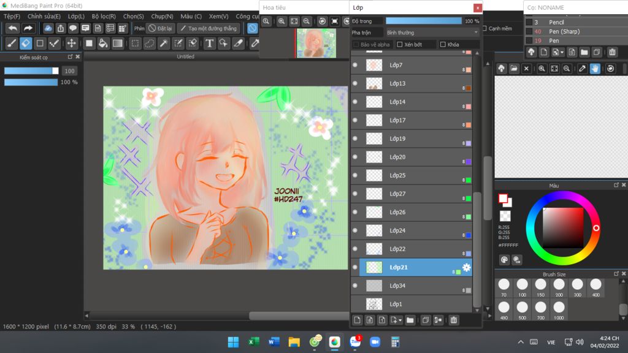
Task: Toggle the Cạnh mềm checkbox
Action: pyautogui.click(x=484, y=28)
